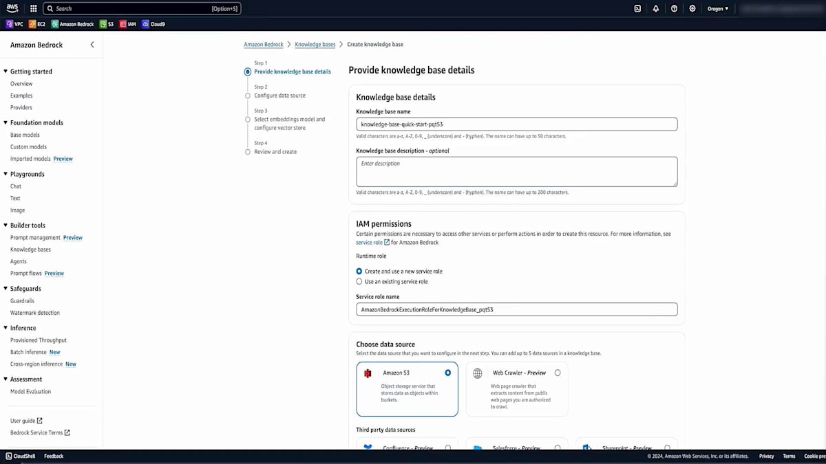Click the Amazon S3 bucket icon
The height and width of the screenshot is (464, 826).
pos(368,373)
